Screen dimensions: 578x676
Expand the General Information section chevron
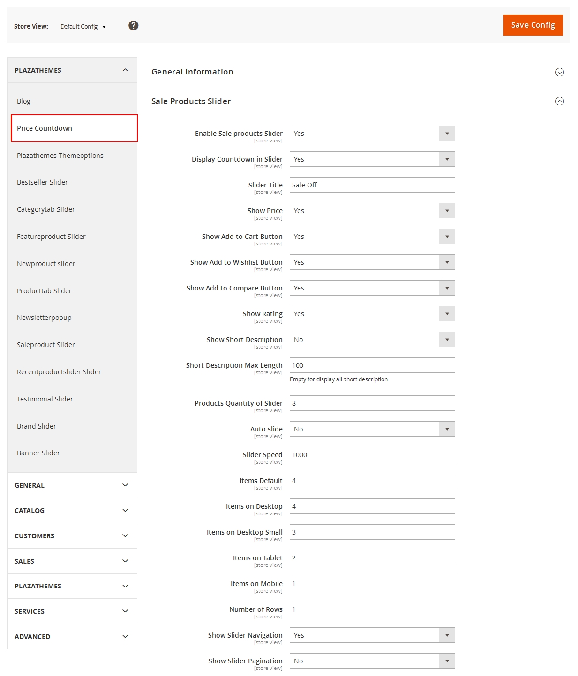pyautogui.click(x=559, y=72)
